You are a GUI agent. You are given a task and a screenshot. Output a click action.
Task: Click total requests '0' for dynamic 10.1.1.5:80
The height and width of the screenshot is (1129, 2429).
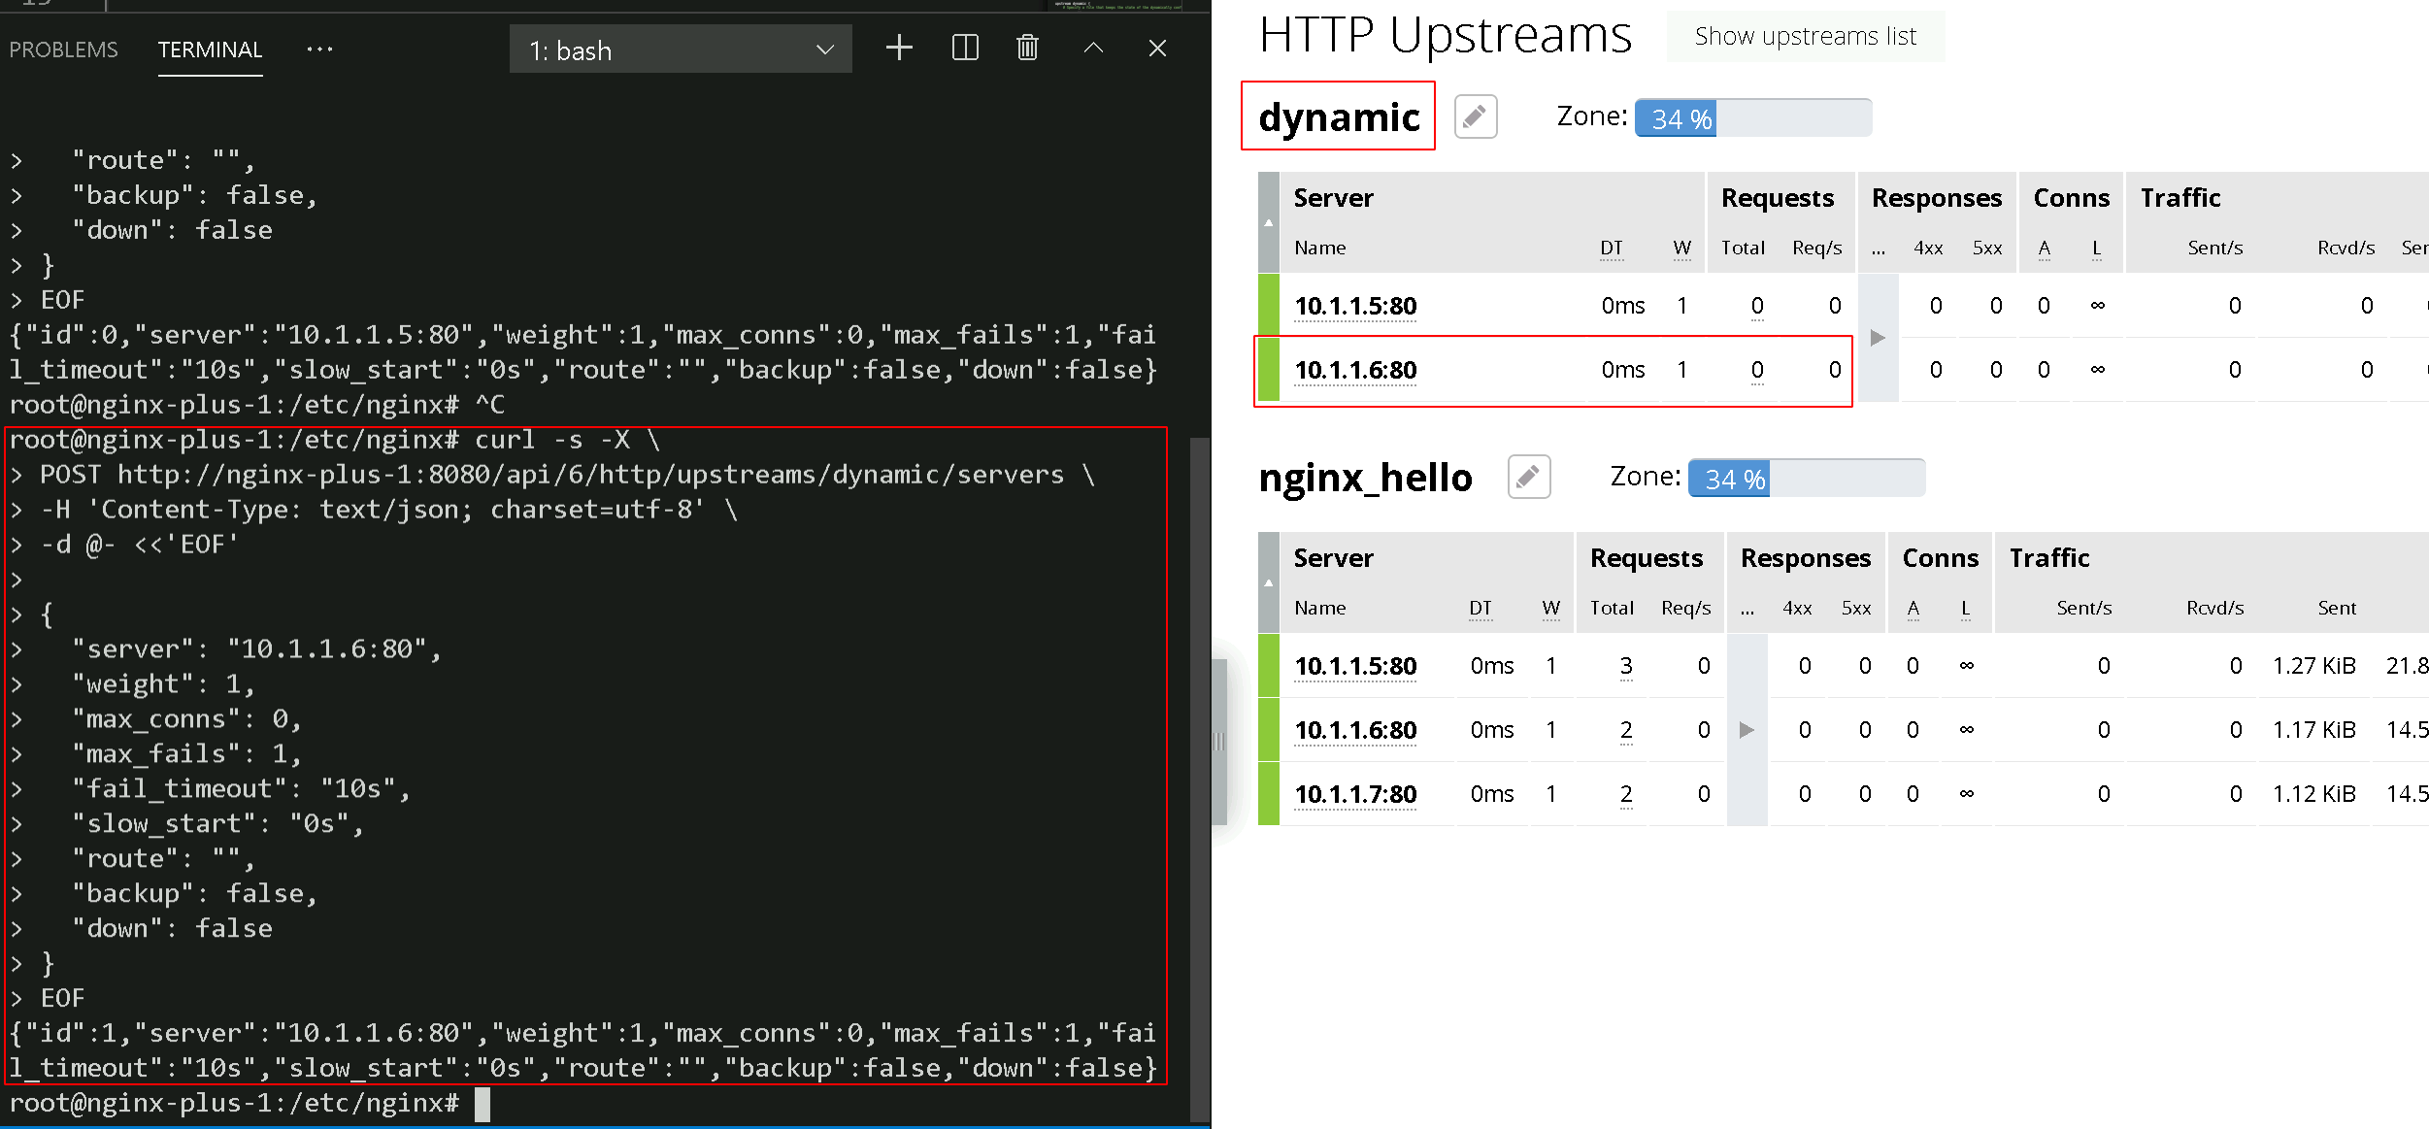pyautogui.click(x=1757, y=307)
